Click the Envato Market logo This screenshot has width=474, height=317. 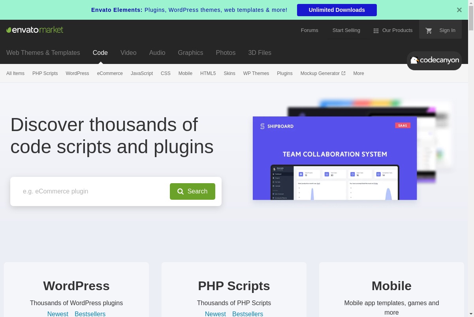(x=35, y=30)
